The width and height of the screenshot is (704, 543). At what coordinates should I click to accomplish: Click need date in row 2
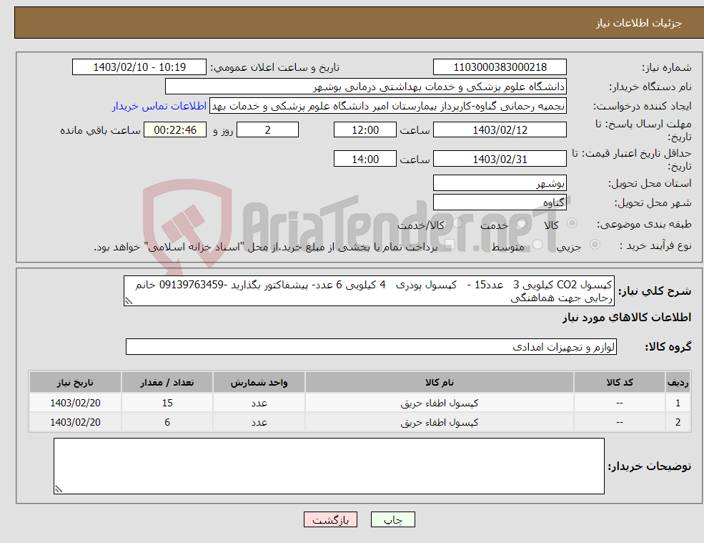pyautogui.click(x=76, y=422)
